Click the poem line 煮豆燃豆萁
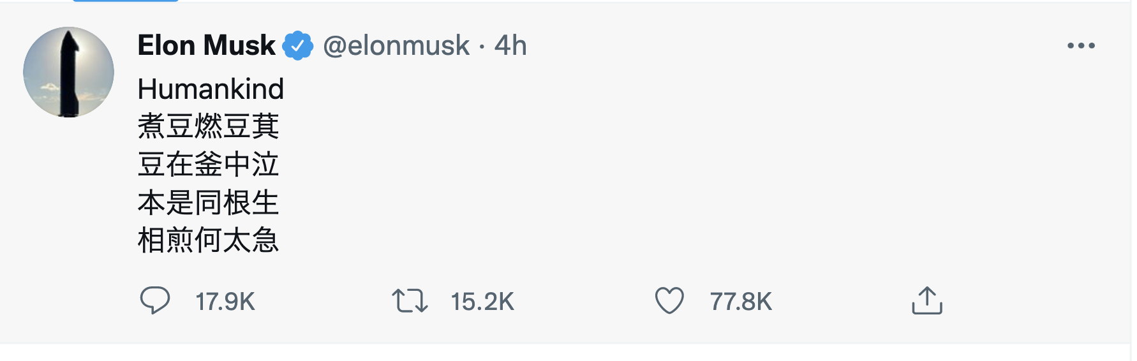The width and height of the screenshot is (1137, 361). tap(208, 126)
